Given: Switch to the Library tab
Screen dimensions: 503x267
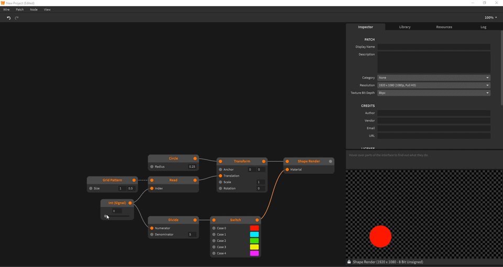Looking at the screenshot, I should tap(404, 27).
